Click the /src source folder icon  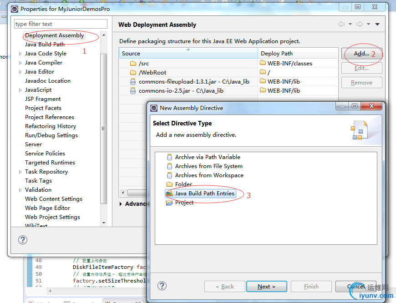pyautogui.click(x=133, y=63)
